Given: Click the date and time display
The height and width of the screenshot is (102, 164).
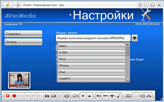Looking at the screenshot, I should pos(148,24).
